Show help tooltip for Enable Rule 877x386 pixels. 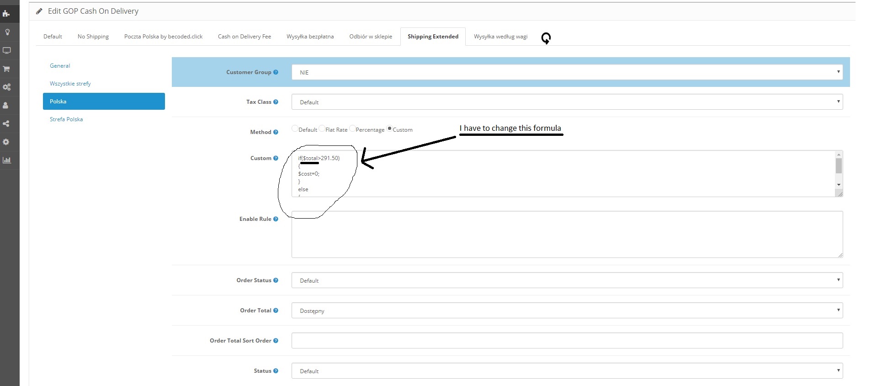pos(276,219)
